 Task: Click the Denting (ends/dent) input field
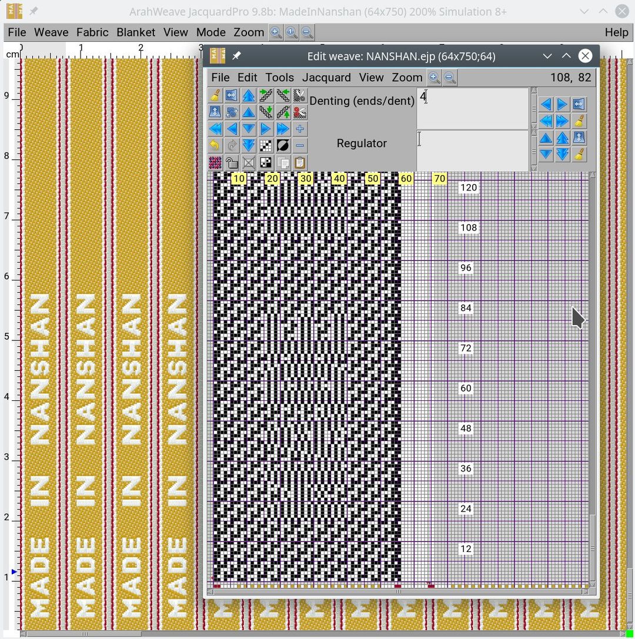click(x=472, y=108)
